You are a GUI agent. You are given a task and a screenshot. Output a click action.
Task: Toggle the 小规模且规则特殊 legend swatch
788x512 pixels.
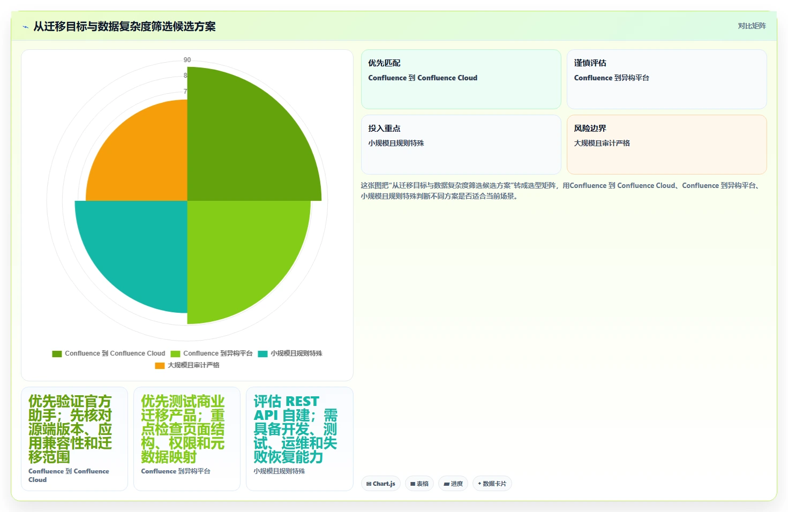point(262,353)
